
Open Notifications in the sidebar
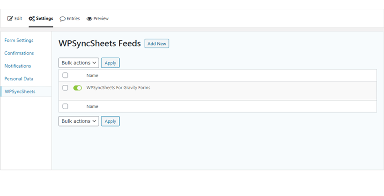pyautogui.click(x=18, y=66)
